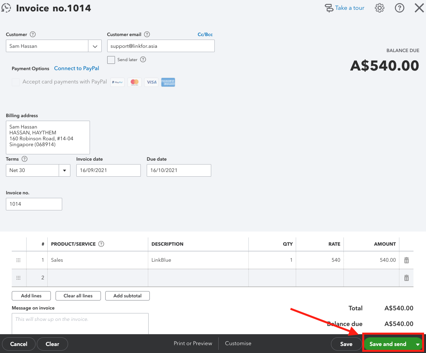Click the PayPal logo icon

coord(117,82)
